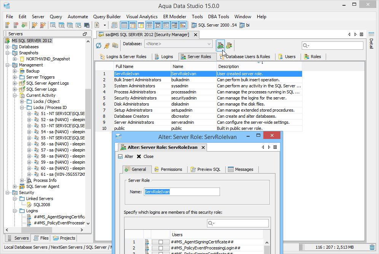Open the Database dropdown

click(x=178, y=44)
